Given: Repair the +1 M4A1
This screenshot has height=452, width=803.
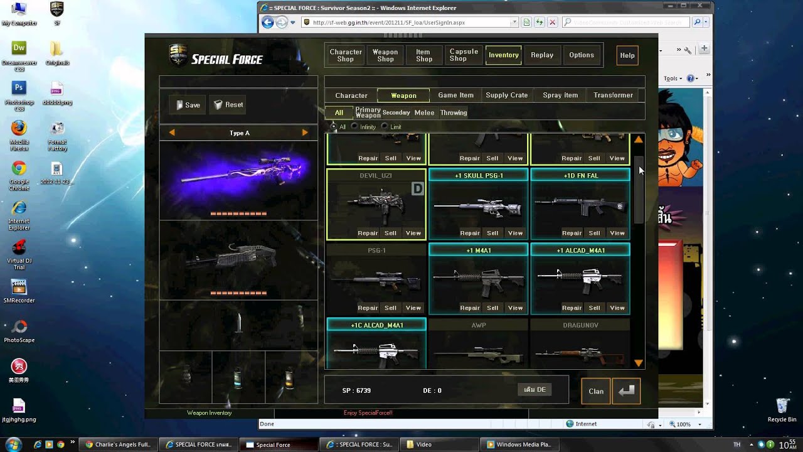Looking at the screenshot, I should tap(469, 308).
